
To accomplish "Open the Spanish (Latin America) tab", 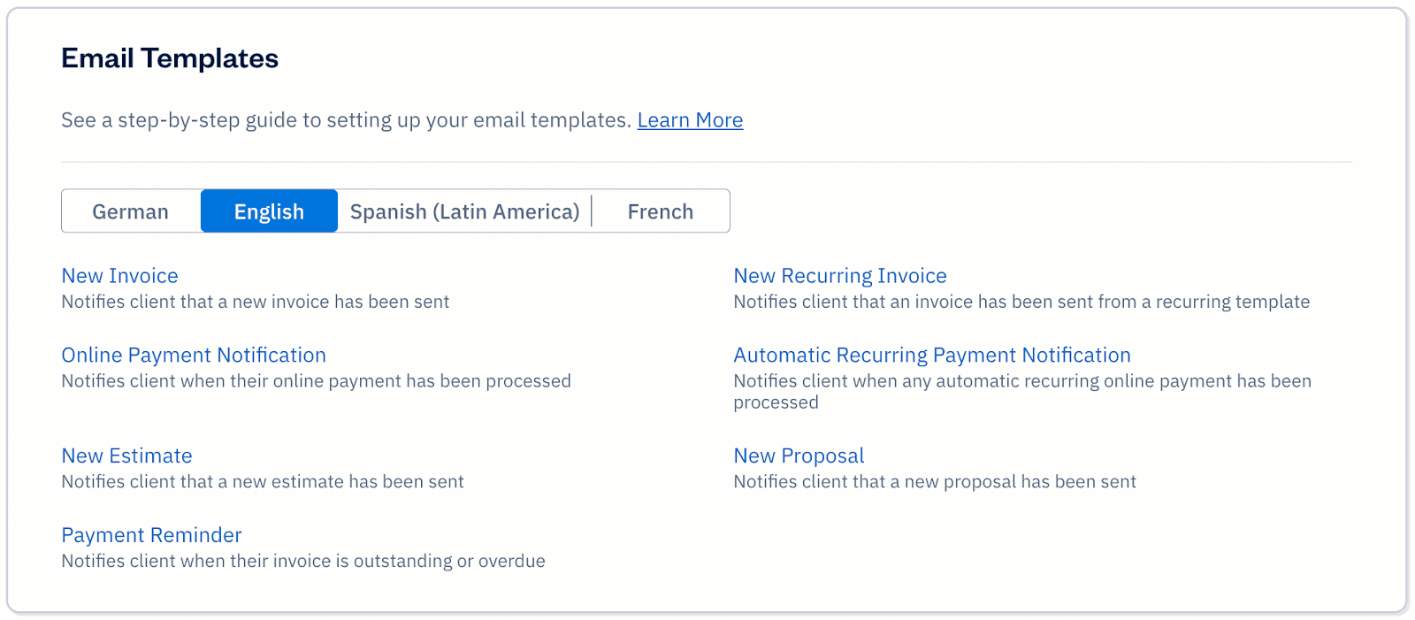I will coord(464,211).
